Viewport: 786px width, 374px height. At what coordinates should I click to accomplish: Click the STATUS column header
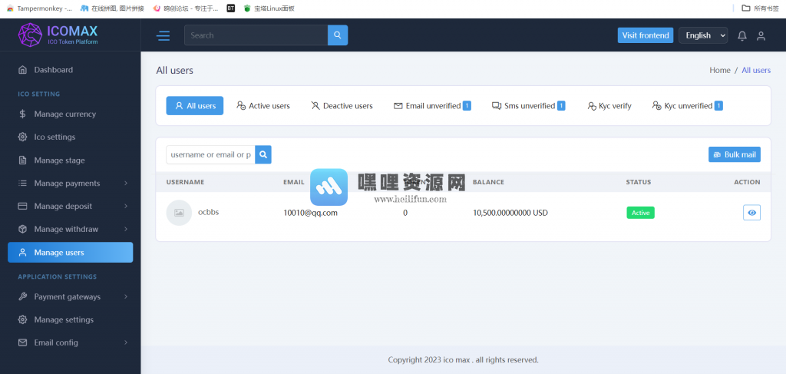(639, 182)
